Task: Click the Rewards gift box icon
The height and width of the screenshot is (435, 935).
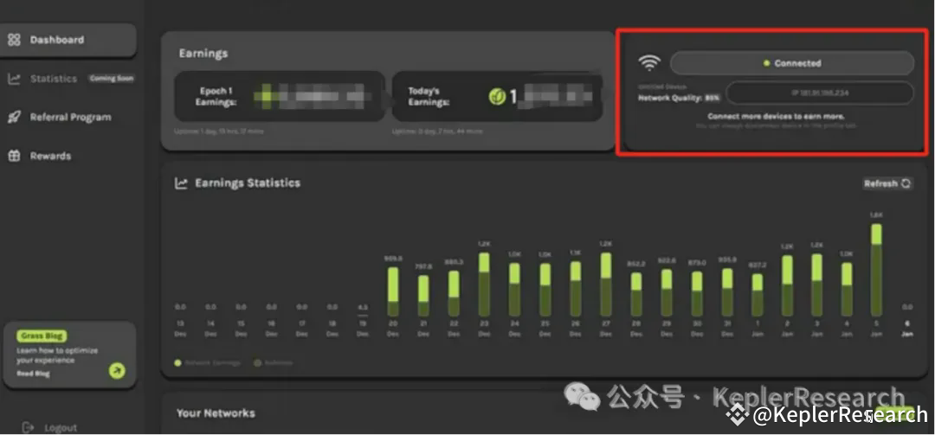Action: (x=14, y=157)
